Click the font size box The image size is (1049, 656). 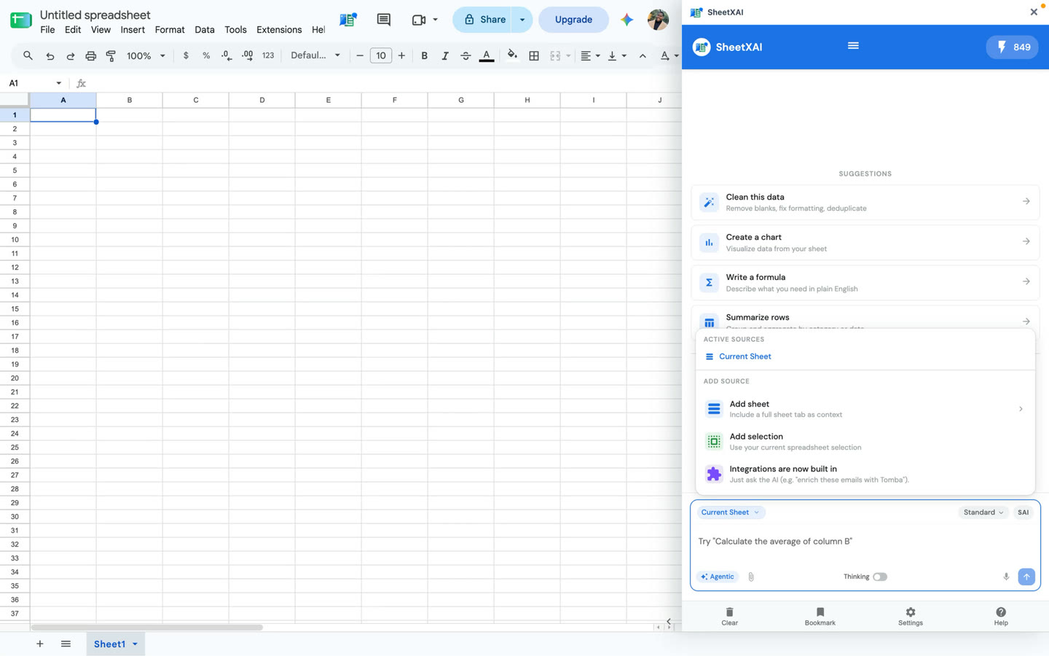pos(380,55)
